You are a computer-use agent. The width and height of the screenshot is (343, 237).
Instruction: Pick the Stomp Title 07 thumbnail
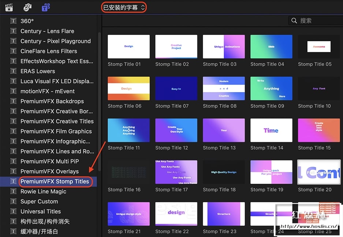(x=176, y=88)
